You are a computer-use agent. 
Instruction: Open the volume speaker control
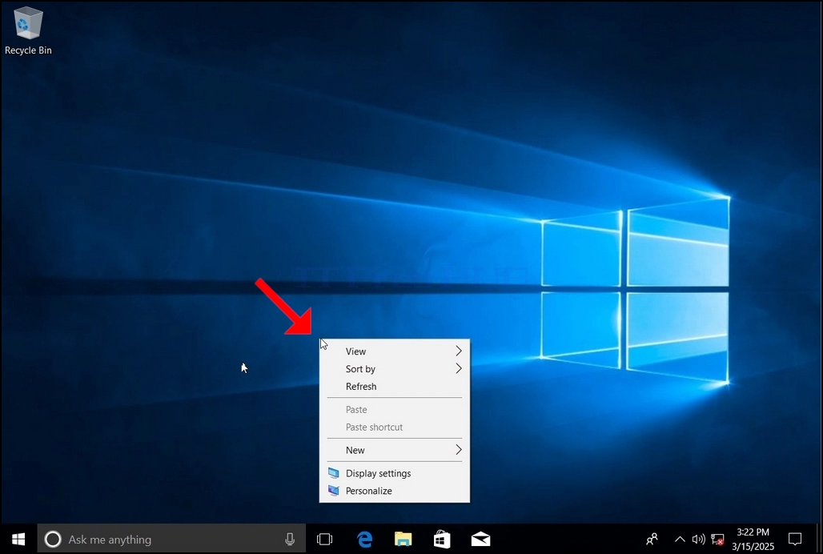click(698, 540)
